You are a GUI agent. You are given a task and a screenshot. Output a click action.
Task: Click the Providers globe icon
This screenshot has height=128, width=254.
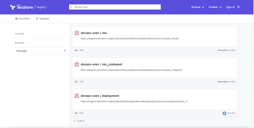(17, 19)
